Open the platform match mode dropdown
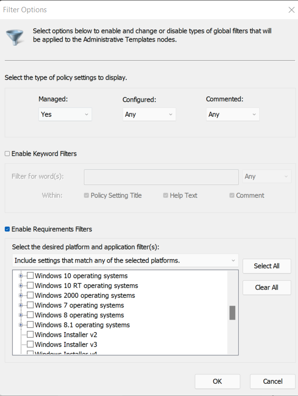298x396 pixels. pyautogui.click(x=125, y=261)
